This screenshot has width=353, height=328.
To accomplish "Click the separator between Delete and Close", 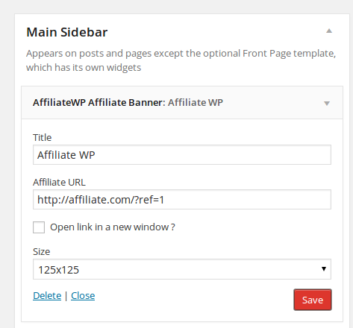I will 66,296.
